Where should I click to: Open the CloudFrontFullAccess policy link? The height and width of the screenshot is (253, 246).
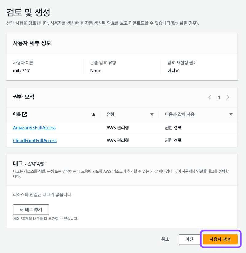point(35,141)
